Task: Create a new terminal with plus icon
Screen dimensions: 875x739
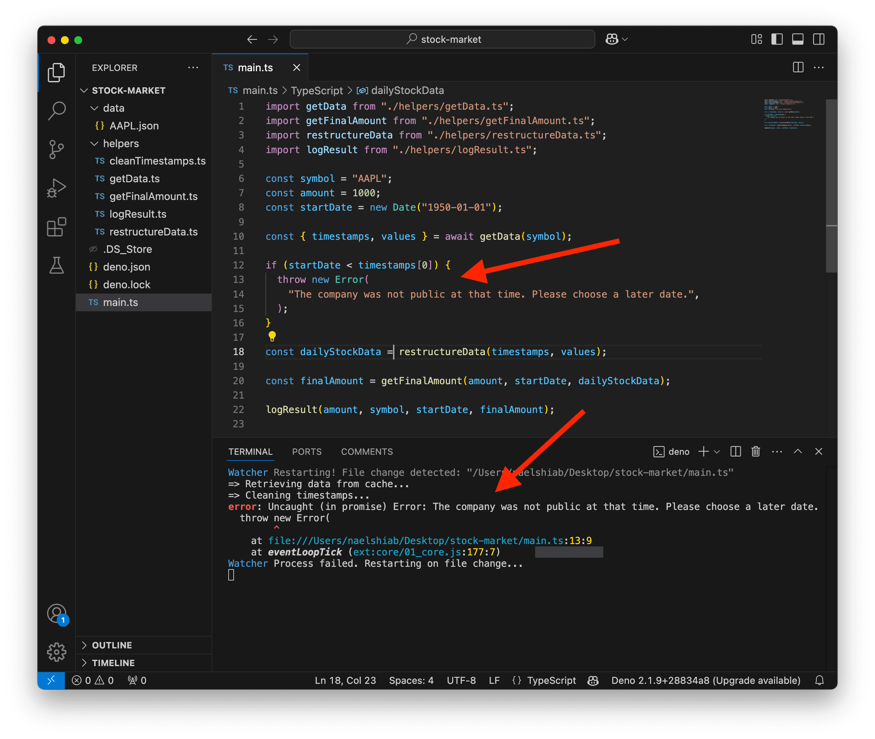Action: tap(703, 452)
